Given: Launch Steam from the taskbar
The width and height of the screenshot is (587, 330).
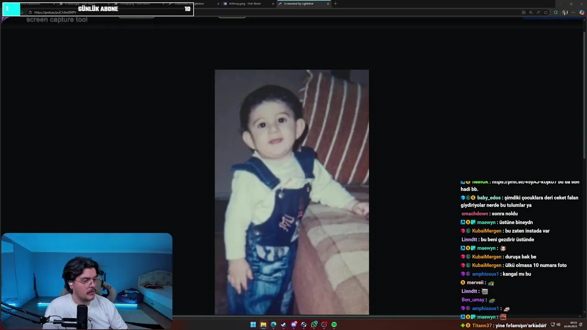Looking at the screenshot, I should (x=283, y=324).
